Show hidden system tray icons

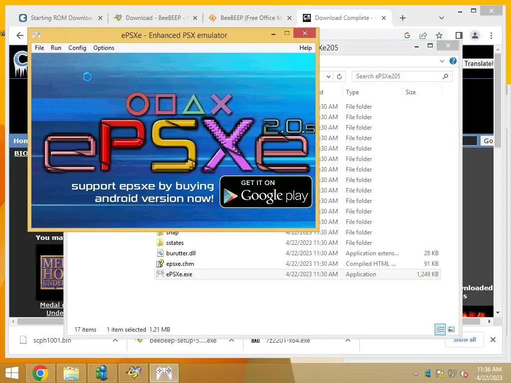416,374
